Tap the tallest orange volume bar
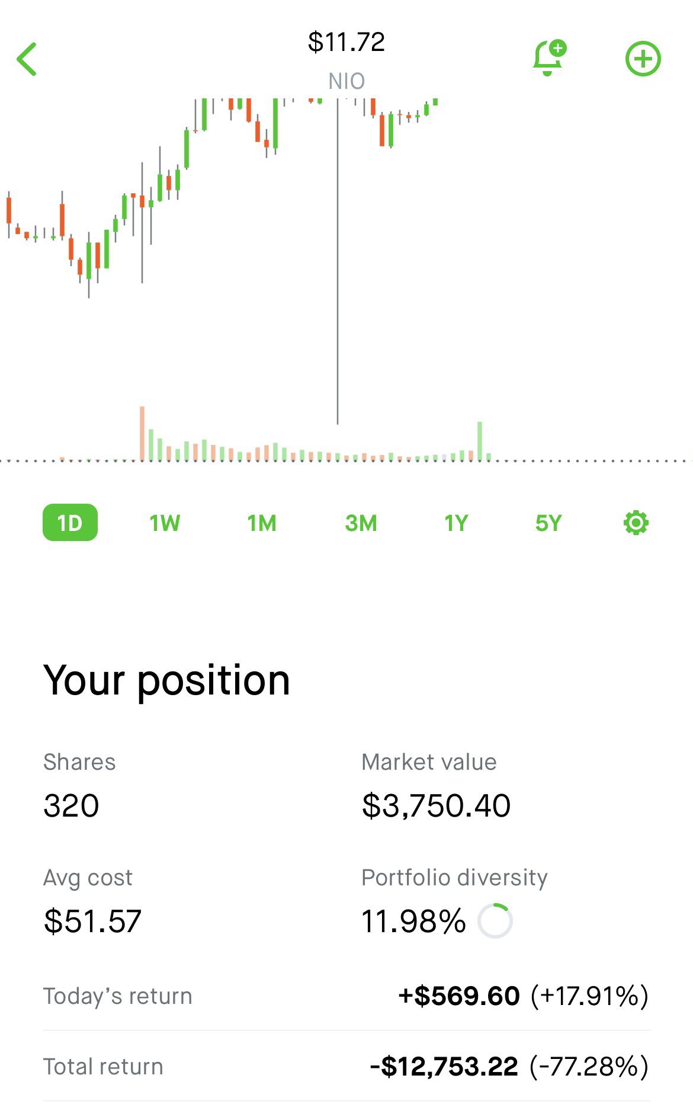The height and width of the screenshot is (1104, 693). click(142, 433)
